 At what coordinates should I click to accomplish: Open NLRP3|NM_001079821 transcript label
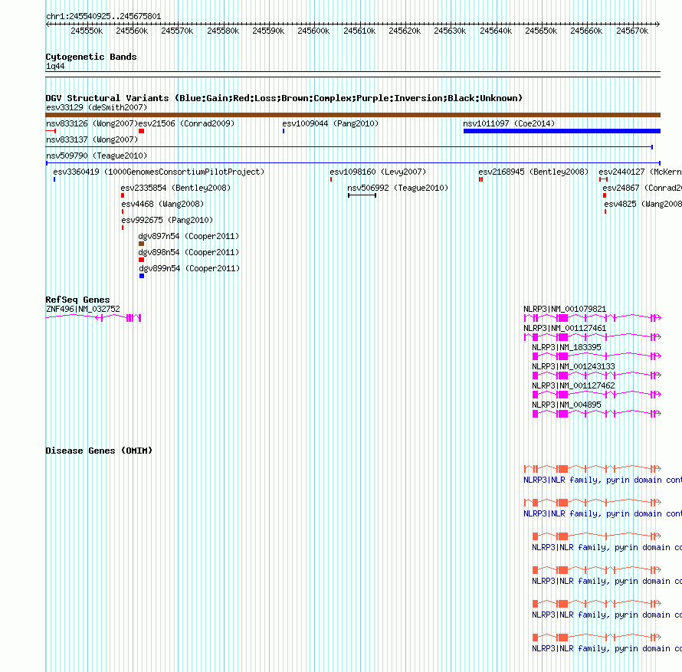565,309
